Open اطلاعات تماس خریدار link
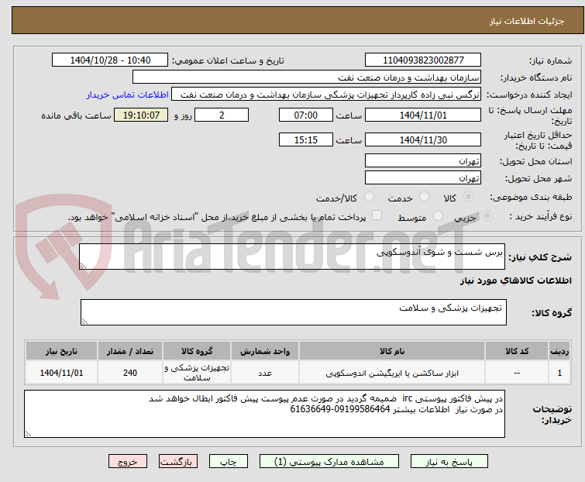 (128, 95)
